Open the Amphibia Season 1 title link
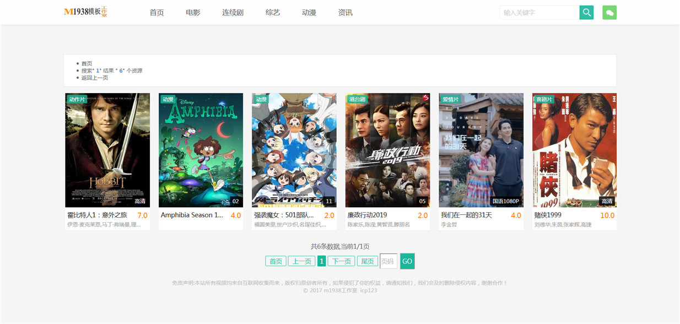Viewport: 680px width, 324px height. click(x=192, y=215)
